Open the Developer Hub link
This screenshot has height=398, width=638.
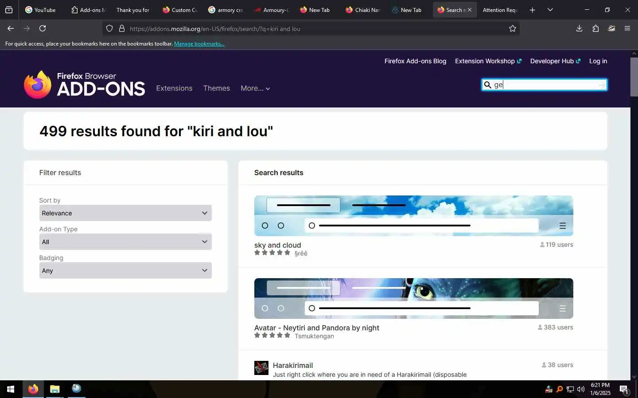555,61
